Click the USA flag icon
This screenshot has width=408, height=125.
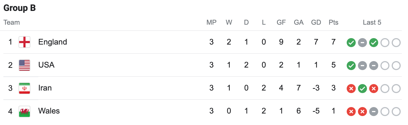point(24,65)
